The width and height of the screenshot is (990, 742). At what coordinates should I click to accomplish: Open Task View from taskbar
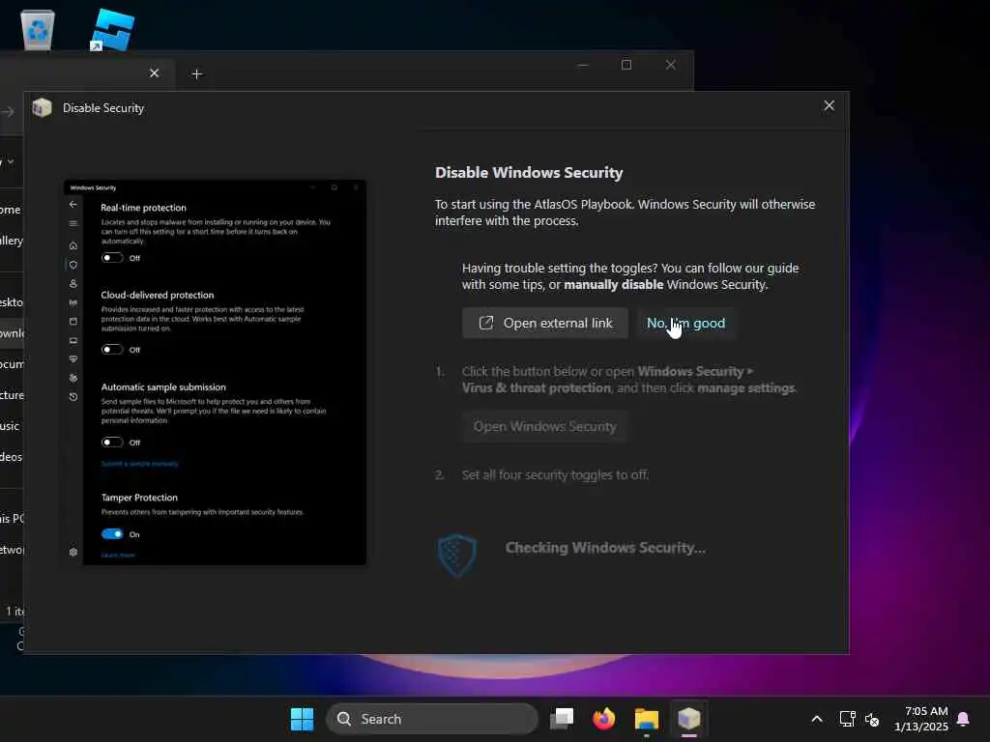pos(562,719)
